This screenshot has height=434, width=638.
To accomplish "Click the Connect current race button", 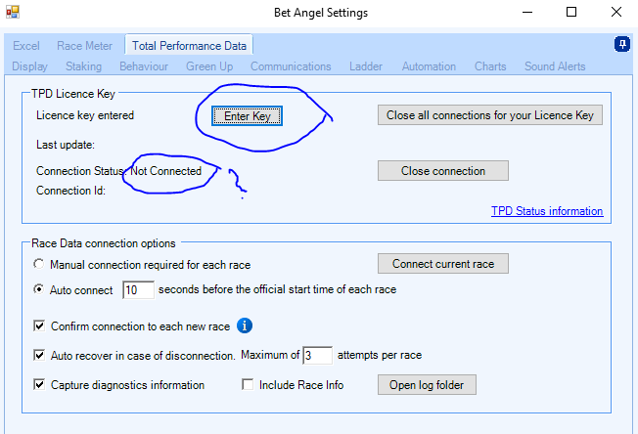I will 442,264.
